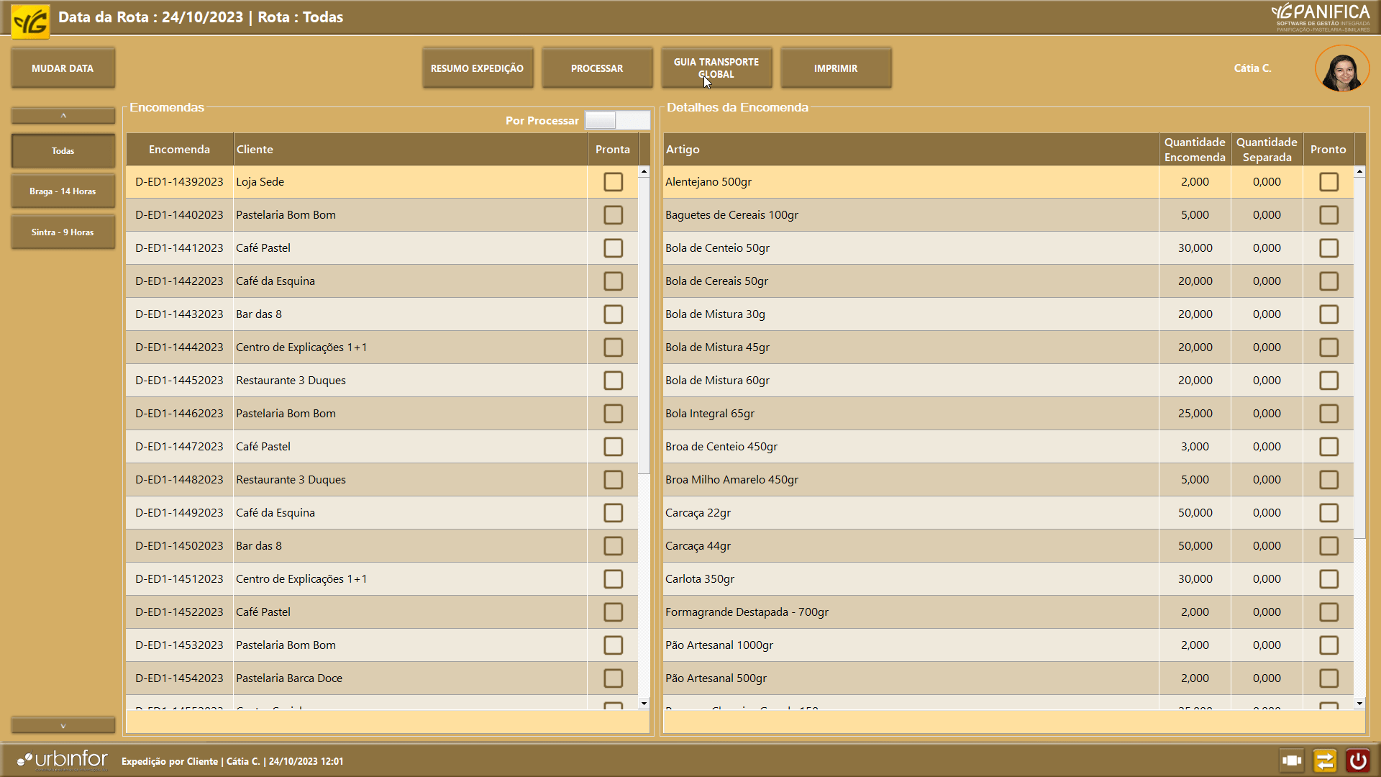Select Sintra - 9 Horas route

pos(63,232)
